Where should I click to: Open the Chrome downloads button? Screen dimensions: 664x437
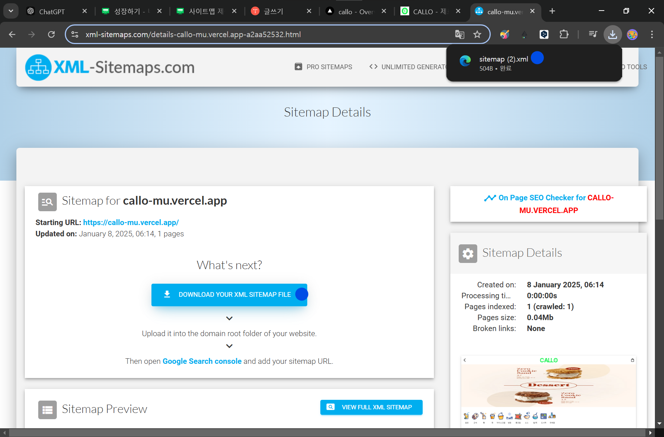613,34
